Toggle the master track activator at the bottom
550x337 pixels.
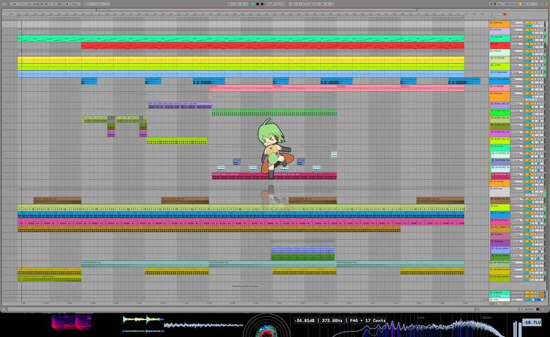click(528, 300)
